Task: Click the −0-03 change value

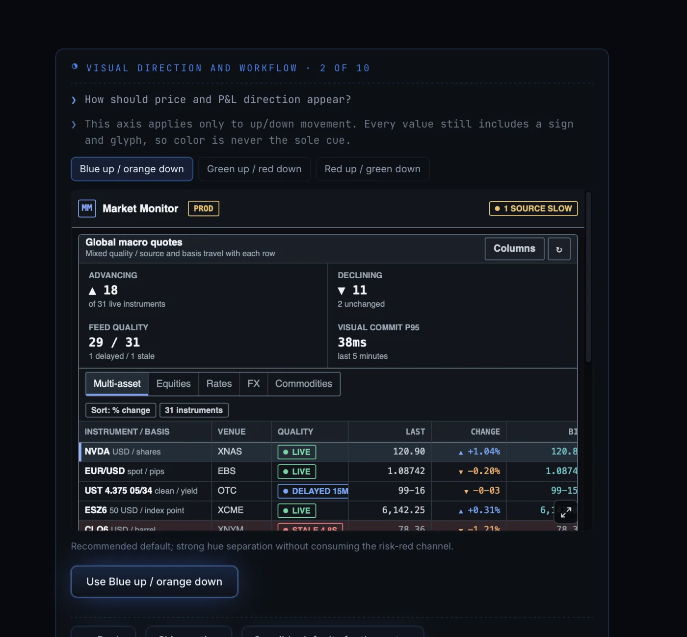Action: [x=486, y=491]
